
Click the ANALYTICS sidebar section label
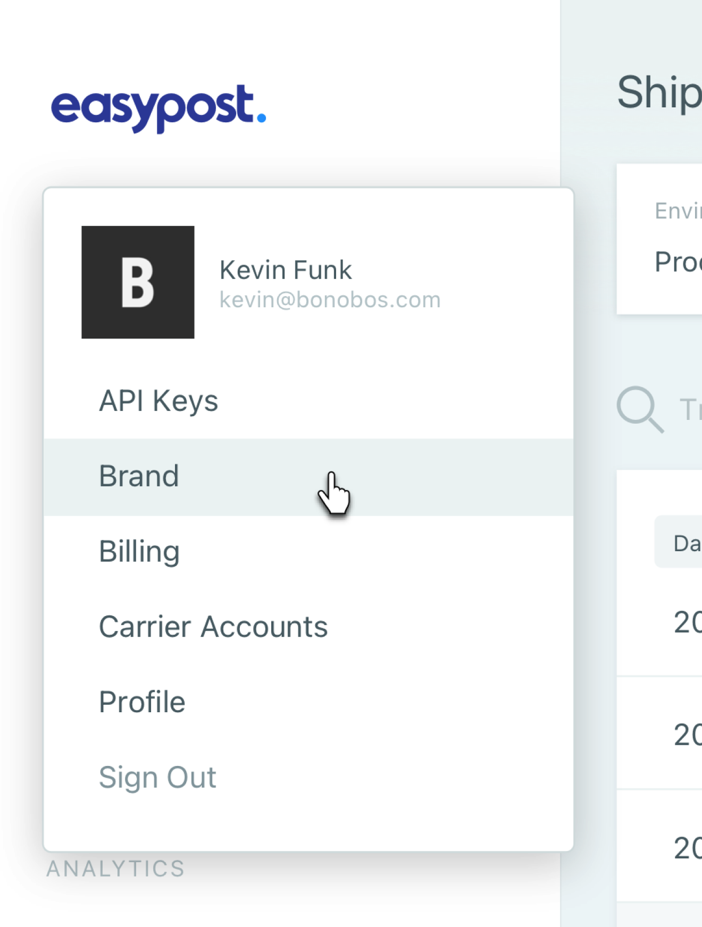115,869
